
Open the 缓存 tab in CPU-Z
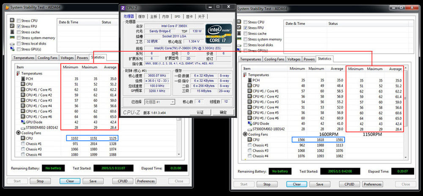(x=142, y=16)
